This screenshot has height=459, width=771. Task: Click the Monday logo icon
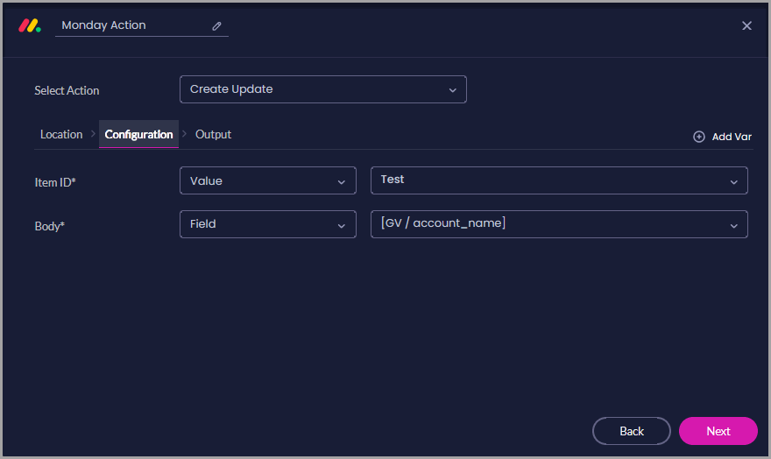[30, 25]
